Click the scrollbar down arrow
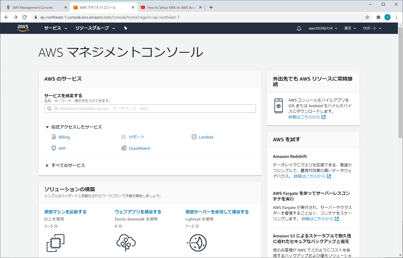Image resolution: width=403 pixels, height=258 pixels. 400,255
